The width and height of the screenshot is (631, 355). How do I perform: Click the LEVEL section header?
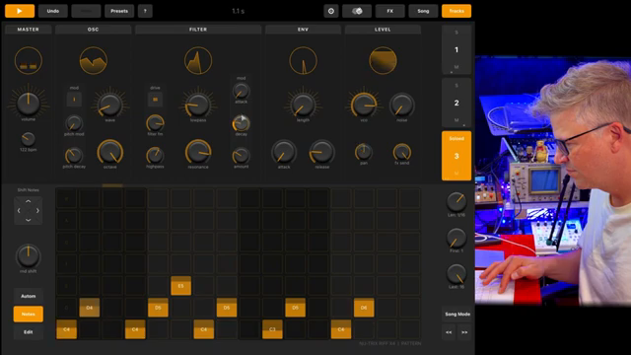tap(383, 30)
